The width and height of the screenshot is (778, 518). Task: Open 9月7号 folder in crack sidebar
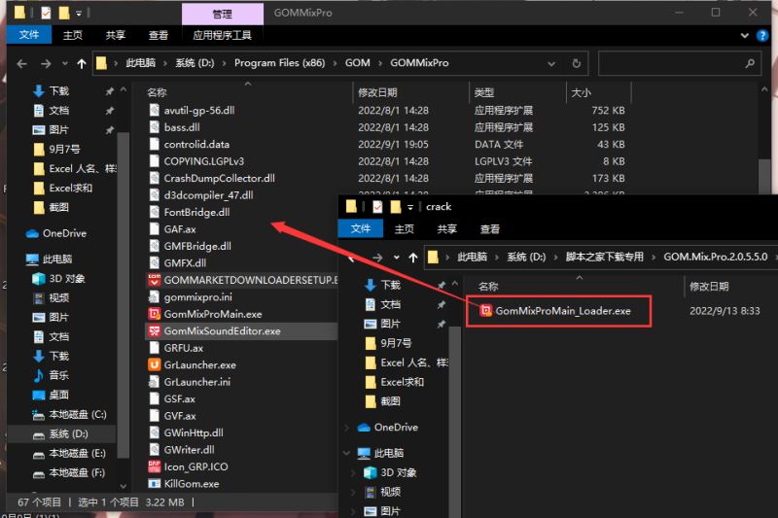[x=388, y=343]
